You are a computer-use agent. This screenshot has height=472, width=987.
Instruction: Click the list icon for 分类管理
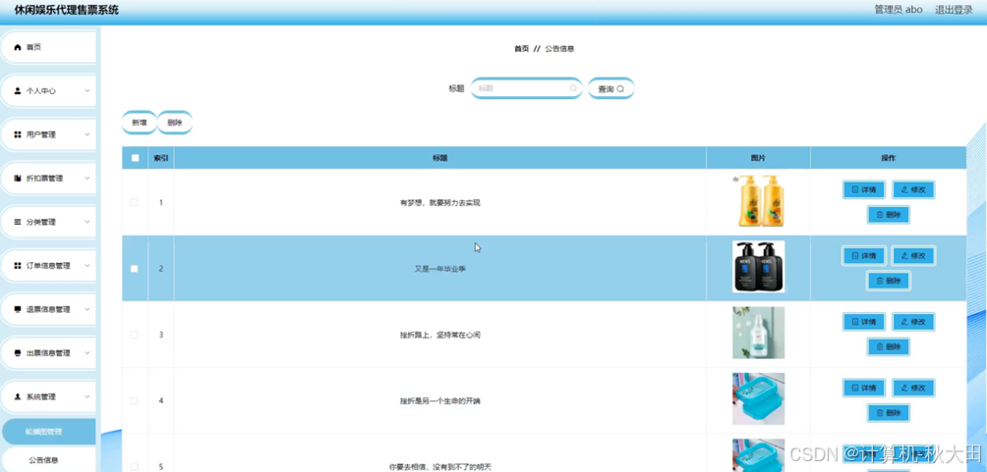[18, 222]
